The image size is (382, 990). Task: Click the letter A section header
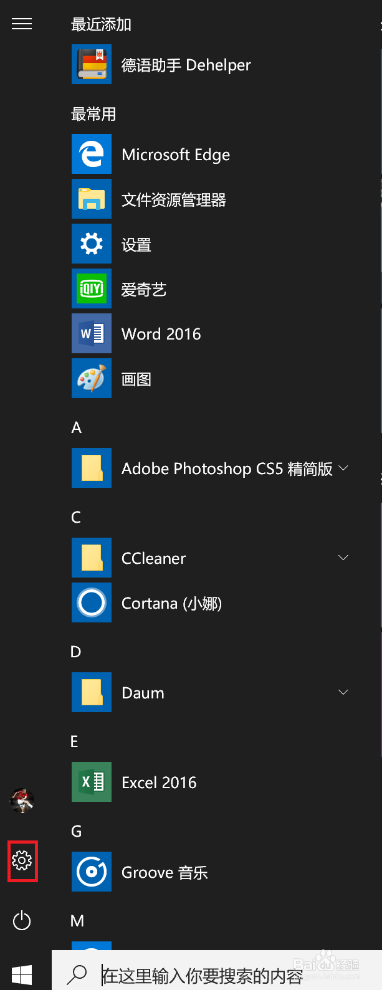[76, 427]
